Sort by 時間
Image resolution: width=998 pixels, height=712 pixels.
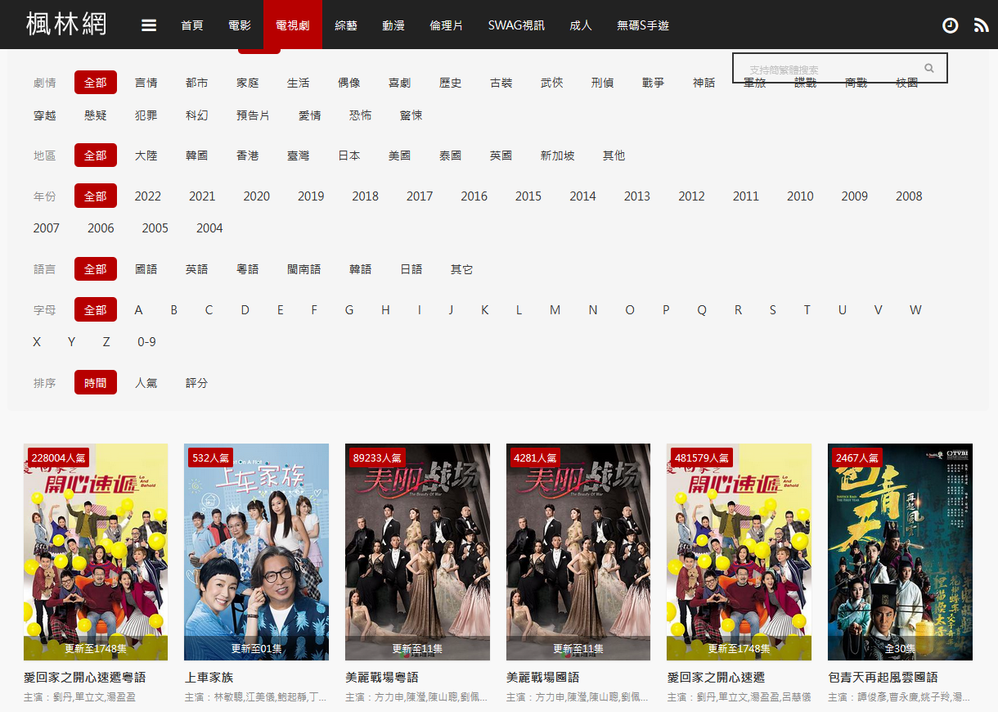96,383
